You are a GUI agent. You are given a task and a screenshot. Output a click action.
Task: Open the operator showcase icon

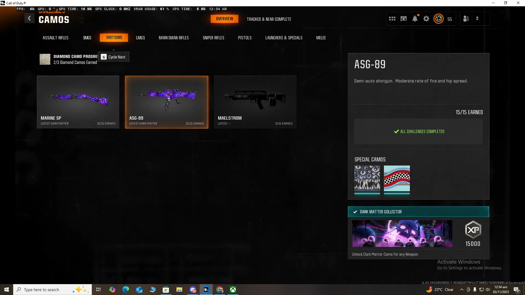point(404,19)
